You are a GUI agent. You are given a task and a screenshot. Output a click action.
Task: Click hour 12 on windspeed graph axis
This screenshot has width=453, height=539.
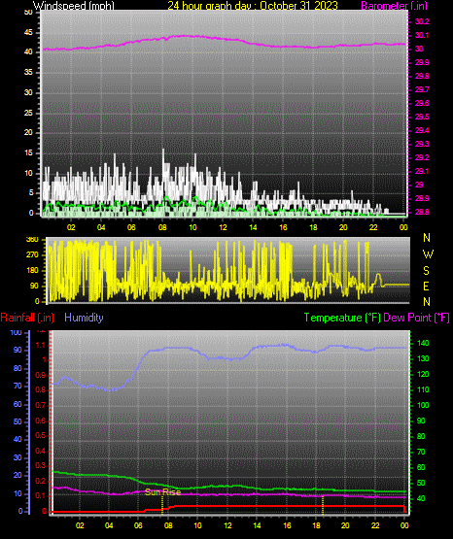tap(223, 227)
